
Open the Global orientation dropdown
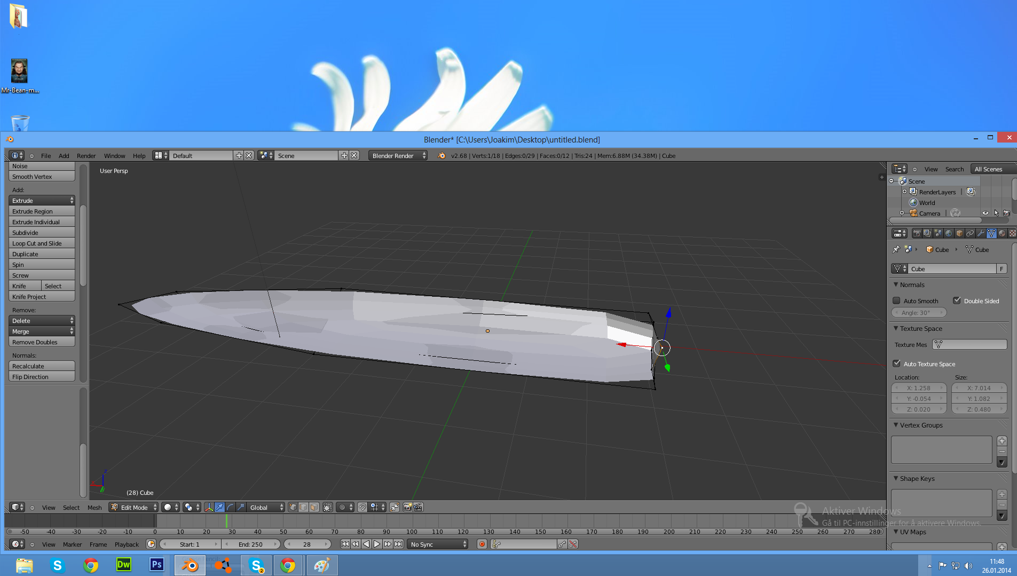(x=266, y=507)
